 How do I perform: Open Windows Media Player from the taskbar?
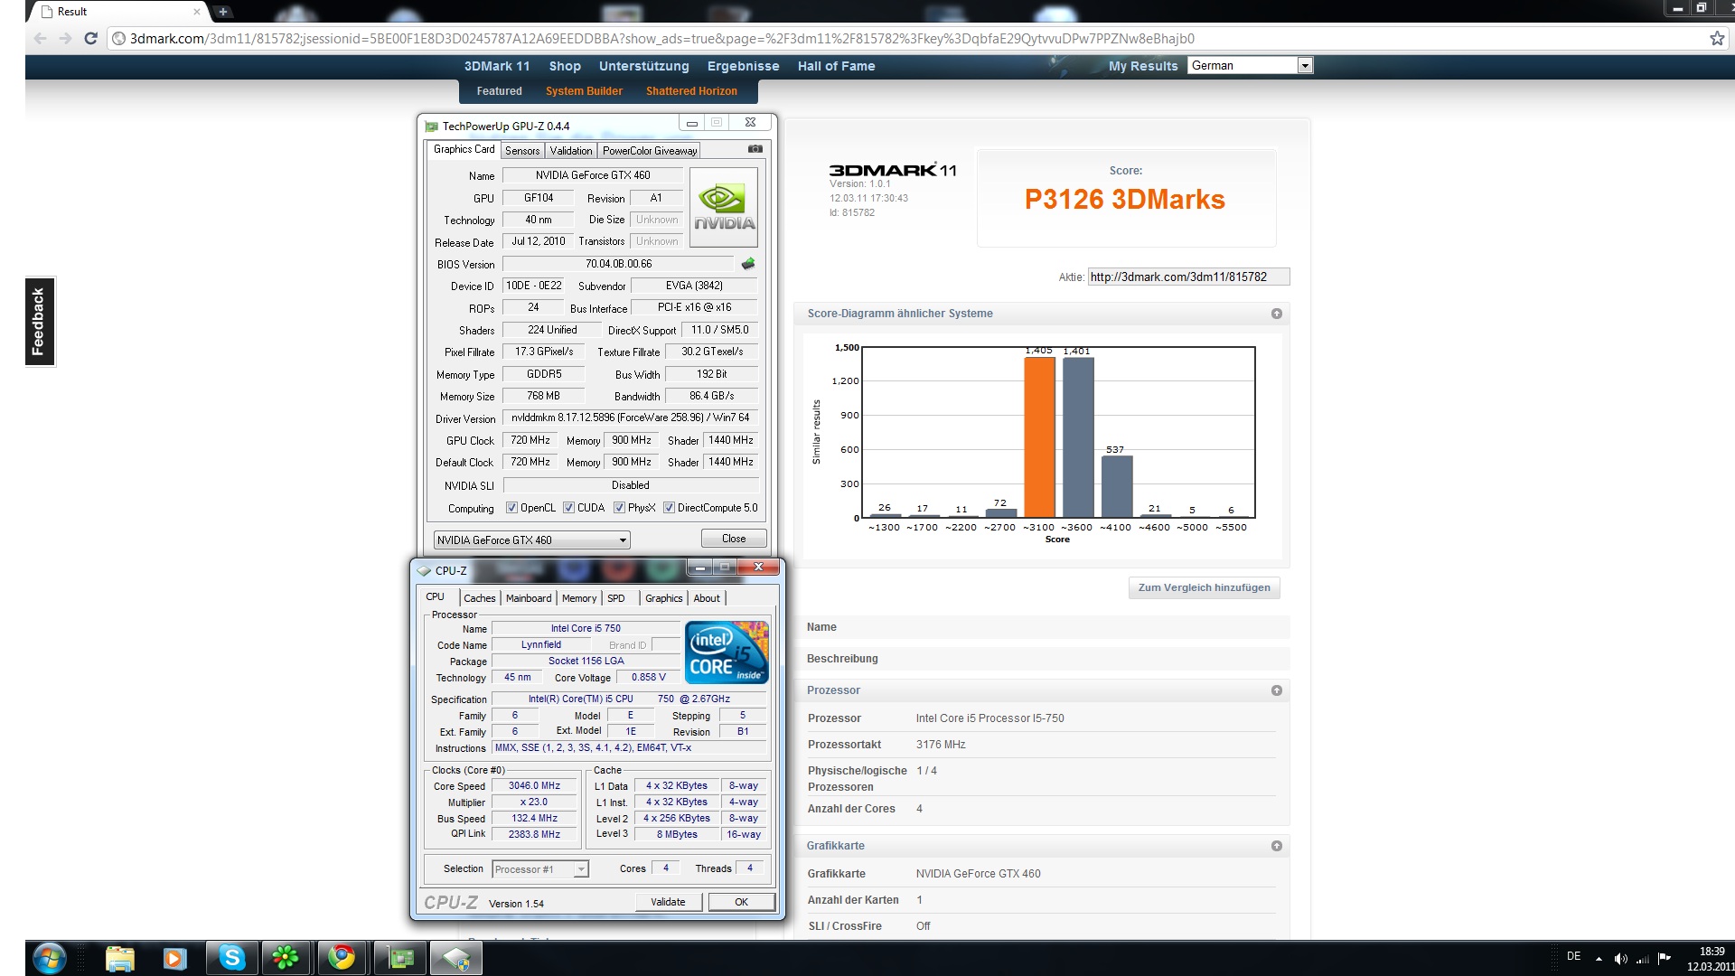coord(175,958)
